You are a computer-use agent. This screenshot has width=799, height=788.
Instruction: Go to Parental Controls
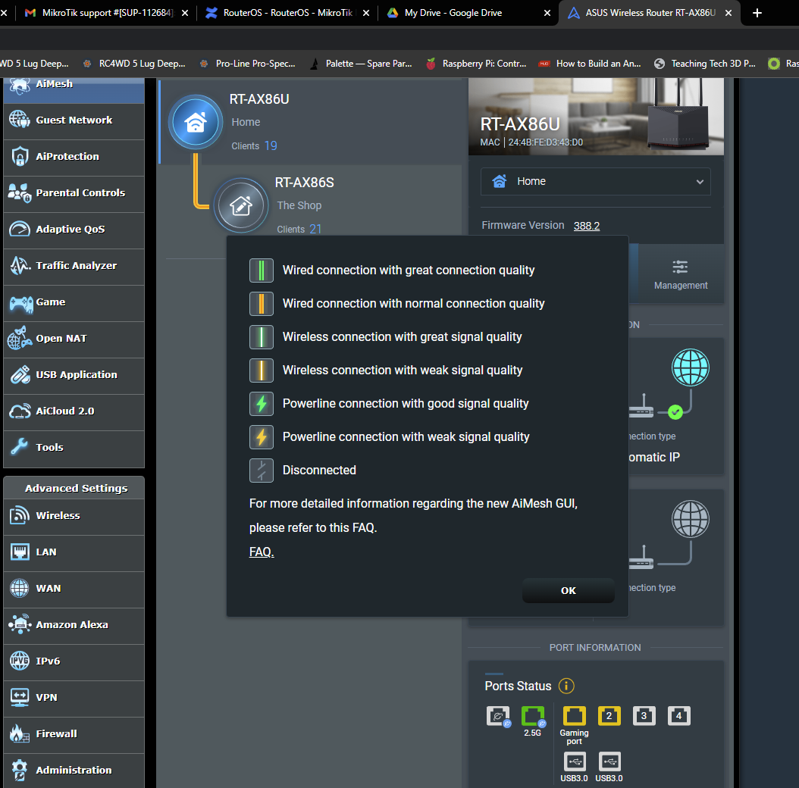coord(74,193)
